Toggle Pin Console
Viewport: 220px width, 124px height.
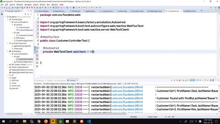[198, 80]
